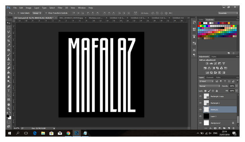Select the Dodge tool
This screenshot has width=245, height=142.
coord(9,81)
